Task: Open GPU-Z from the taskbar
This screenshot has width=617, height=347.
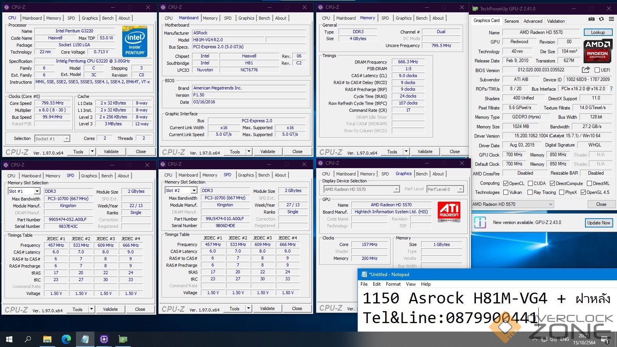Action: pyautogui.click(x=123, y=339)
